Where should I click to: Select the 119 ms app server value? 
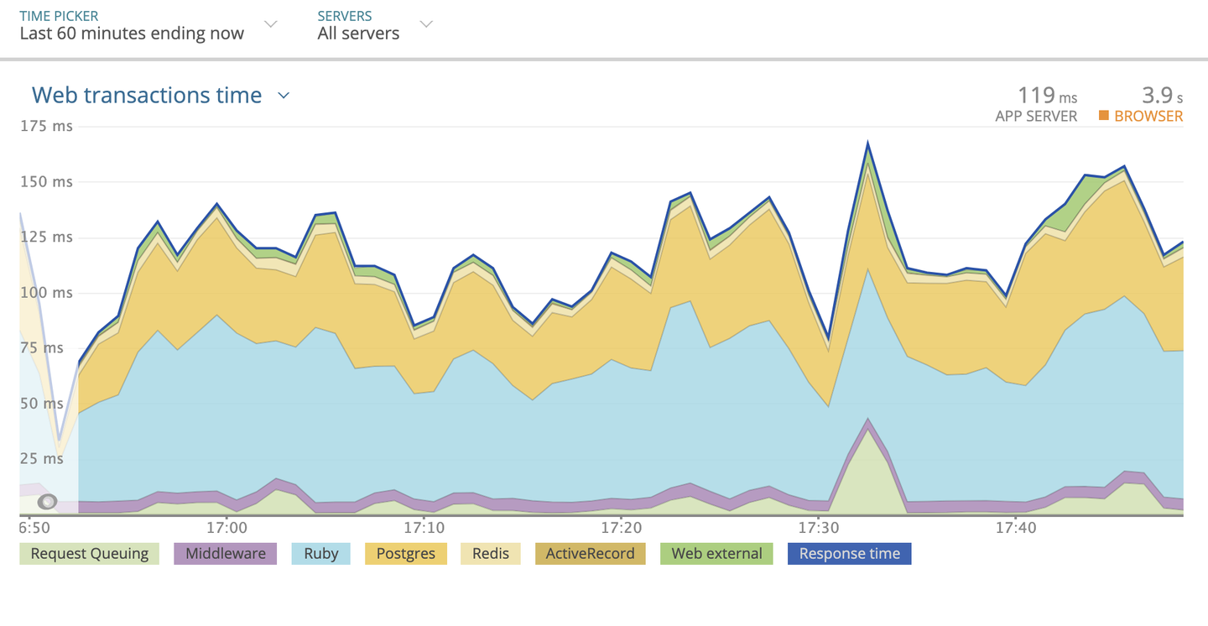1046,95
